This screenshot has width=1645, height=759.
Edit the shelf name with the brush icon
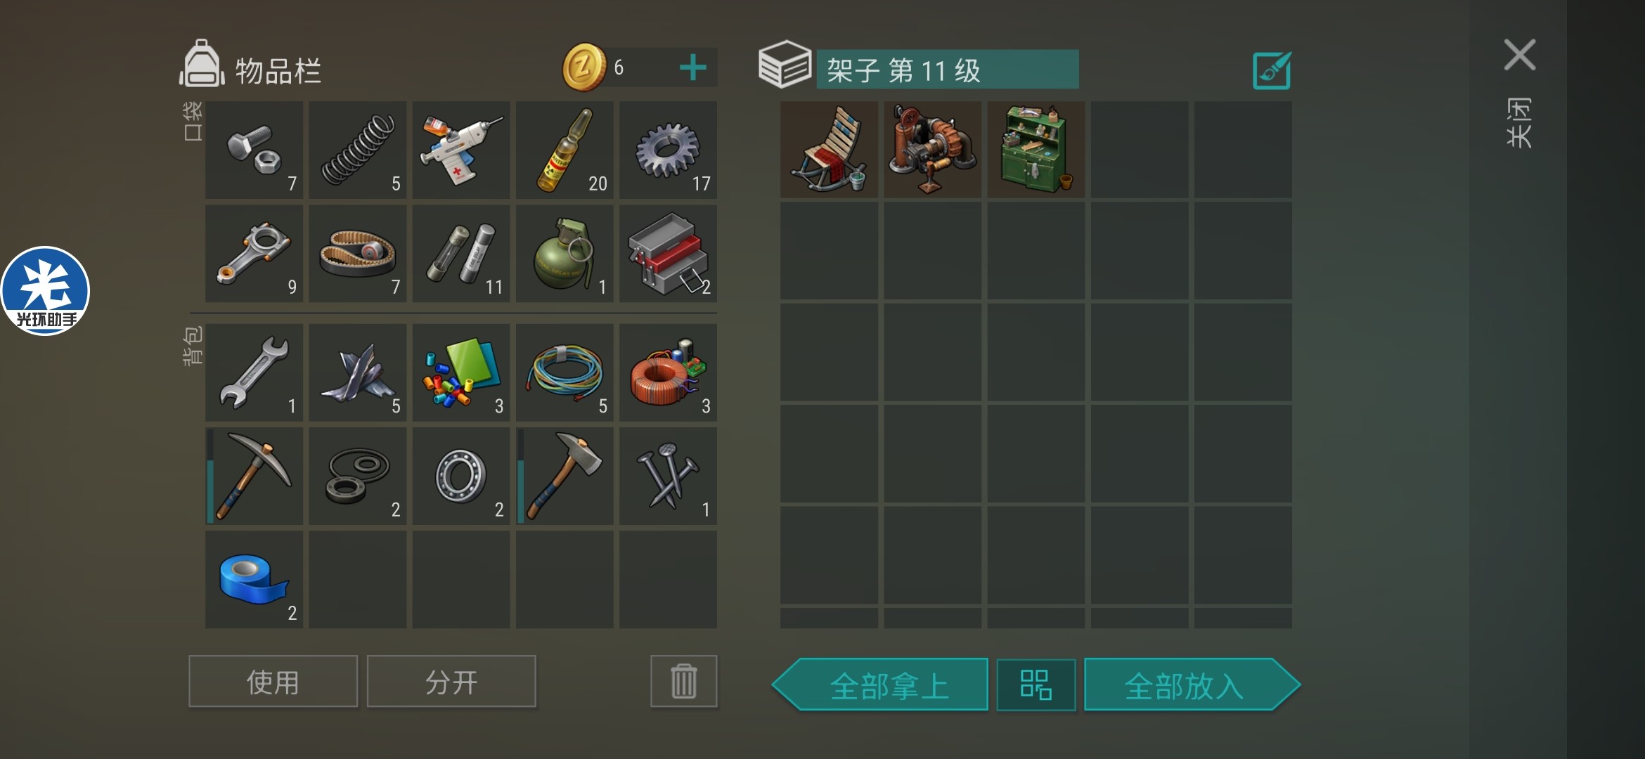1272,70
